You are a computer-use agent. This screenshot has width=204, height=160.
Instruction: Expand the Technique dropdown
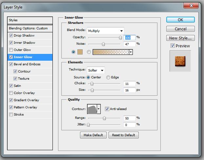tap(96, 70)
